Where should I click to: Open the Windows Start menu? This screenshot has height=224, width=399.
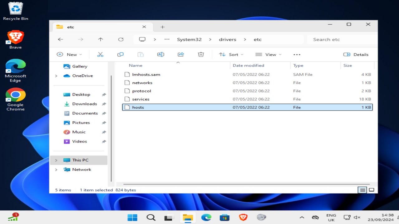[x=132, y=217]
